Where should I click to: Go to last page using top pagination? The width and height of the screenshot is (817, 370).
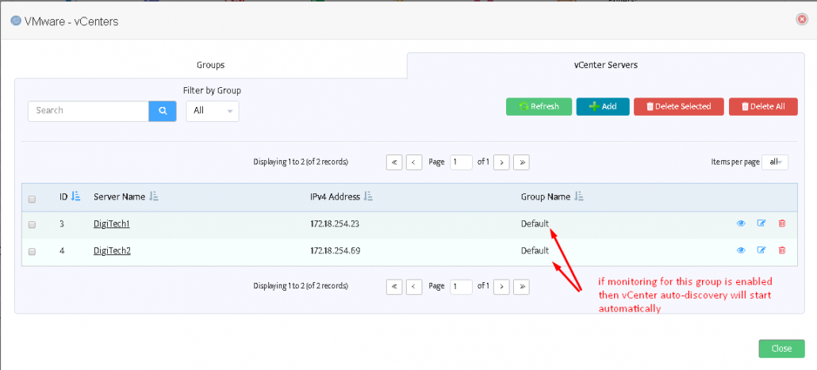(521, 162)
